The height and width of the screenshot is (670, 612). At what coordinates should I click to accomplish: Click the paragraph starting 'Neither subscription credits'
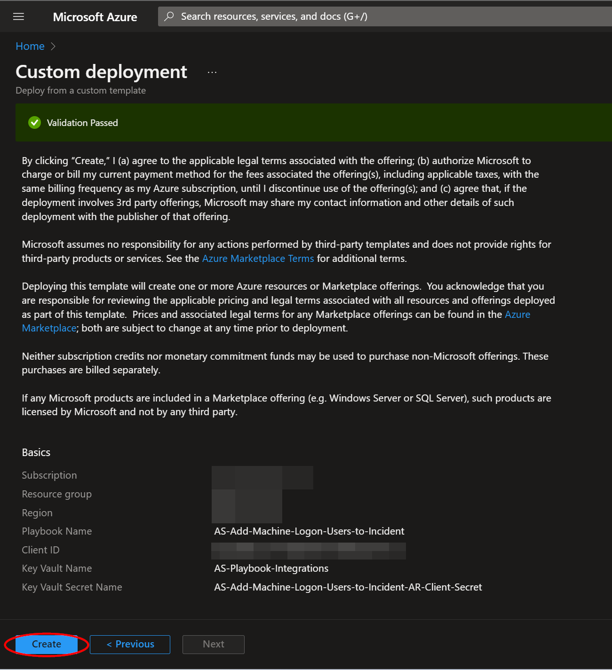tap(285, 363)
